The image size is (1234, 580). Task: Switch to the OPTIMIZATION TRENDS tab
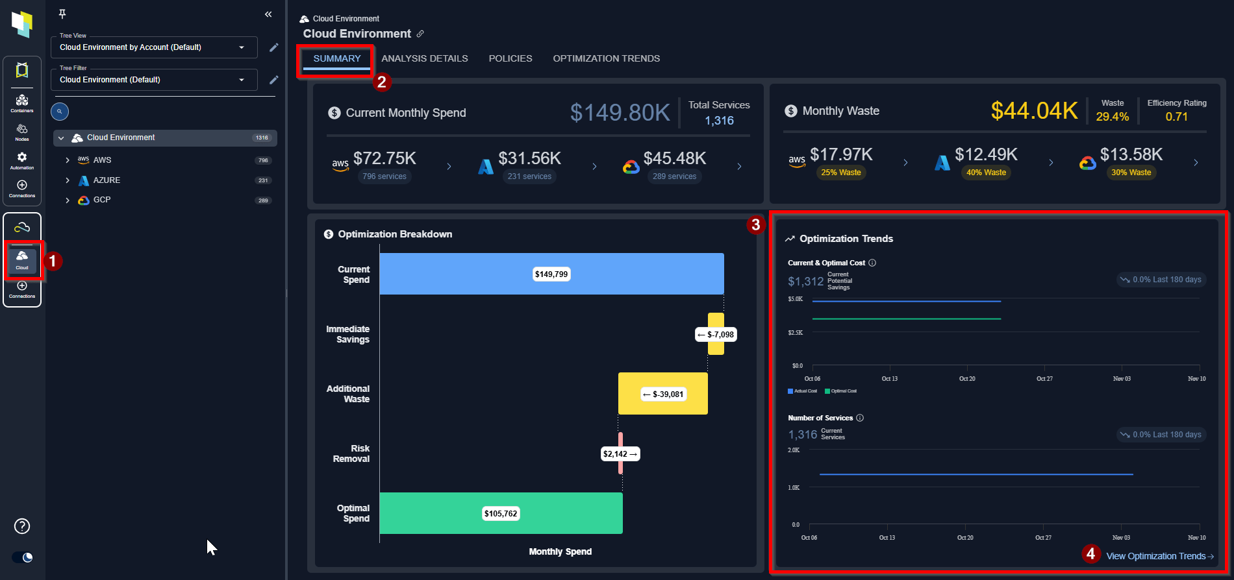[x=607, y=58]
